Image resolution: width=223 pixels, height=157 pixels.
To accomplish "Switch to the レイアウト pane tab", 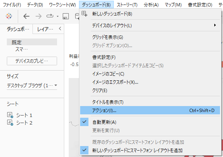I will click(45, 29).
